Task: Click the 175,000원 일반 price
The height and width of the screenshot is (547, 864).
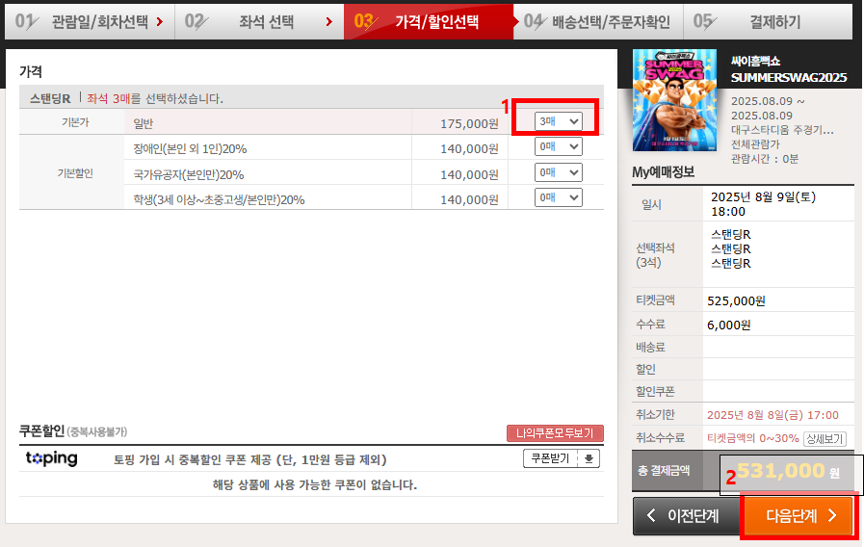Action: pyautogui.click(x=469, y=124)
